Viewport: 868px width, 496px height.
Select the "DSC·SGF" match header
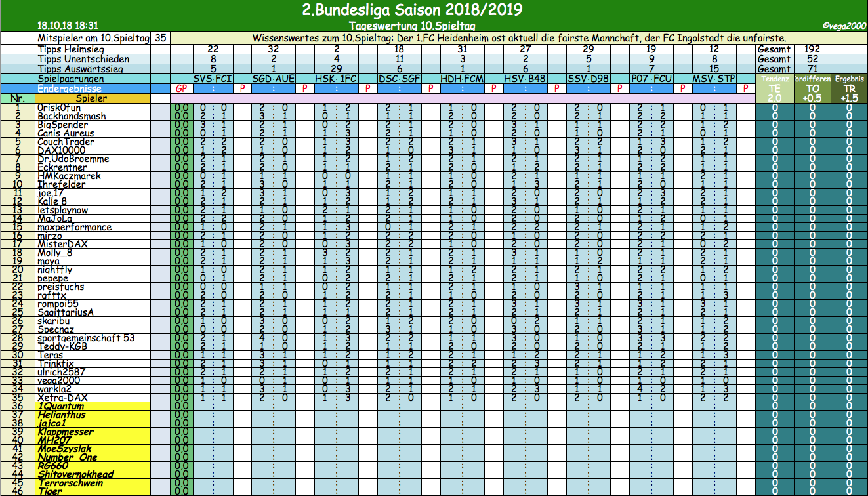click(400, 79)
